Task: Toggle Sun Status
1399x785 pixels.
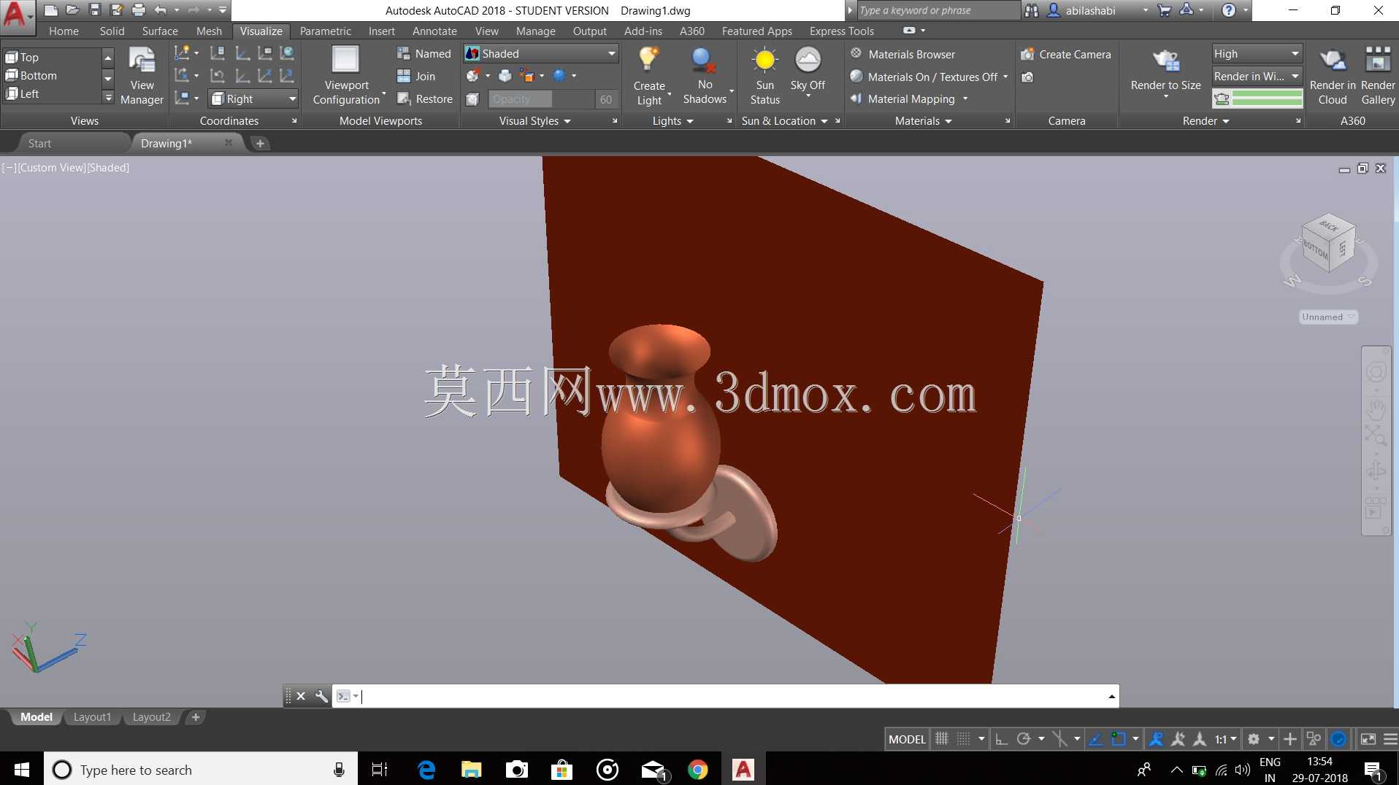Action: pyautogui.click(x=764, y=76)
